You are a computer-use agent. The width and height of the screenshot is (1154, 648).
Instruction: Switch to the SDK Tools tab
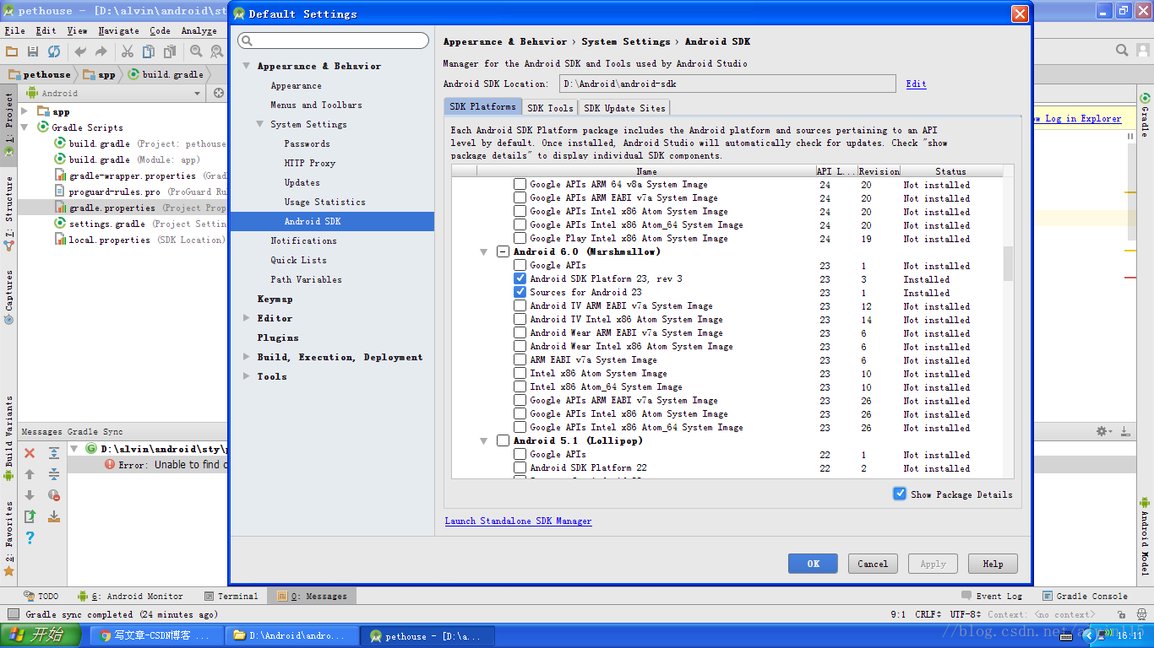[550, 108]
